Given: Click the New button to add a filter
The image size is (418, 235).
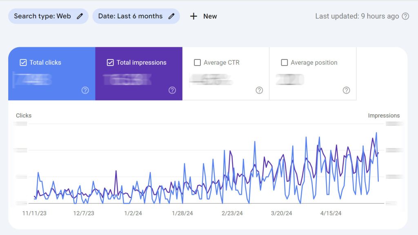Looking at the screenshot, I should [203, 16].
